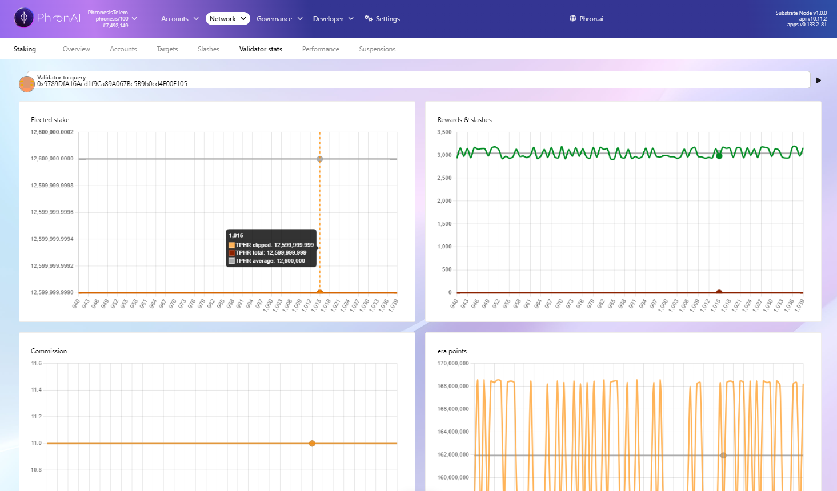Expand the Accounts dropdown menu

(x=179, y=19)
